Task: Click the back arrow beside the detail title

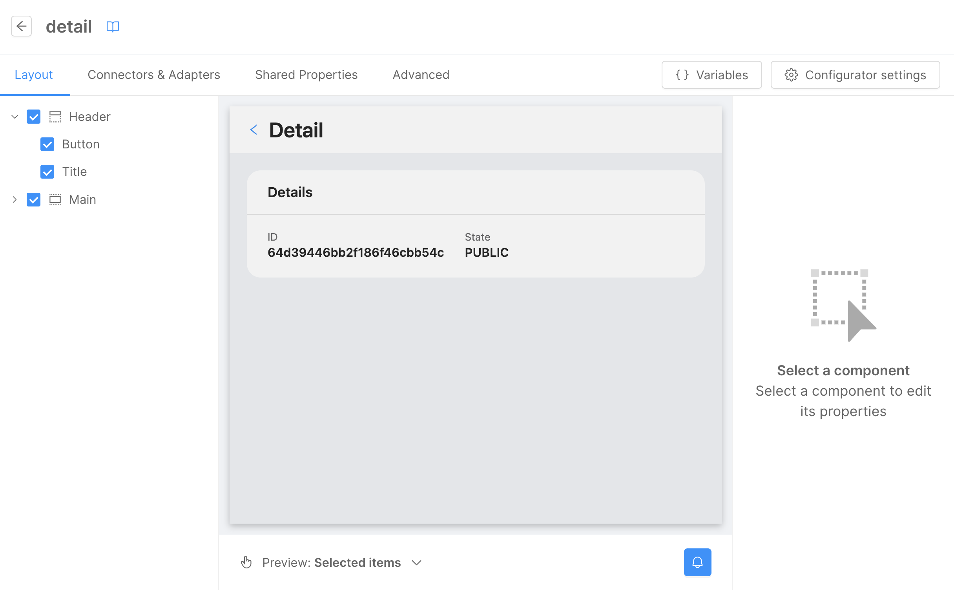Action: (21, 26)
